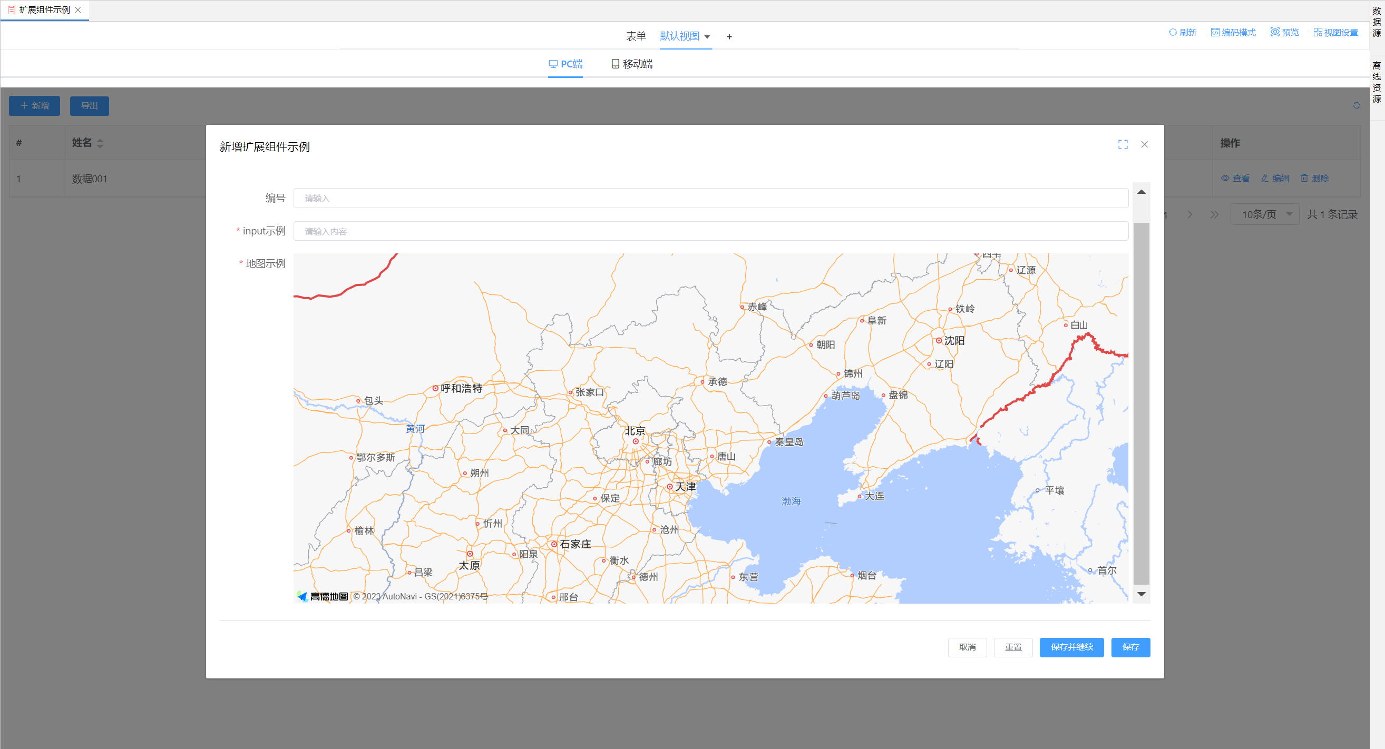Click the fullscreen icon in dialog header

[x=1123, y=144]
